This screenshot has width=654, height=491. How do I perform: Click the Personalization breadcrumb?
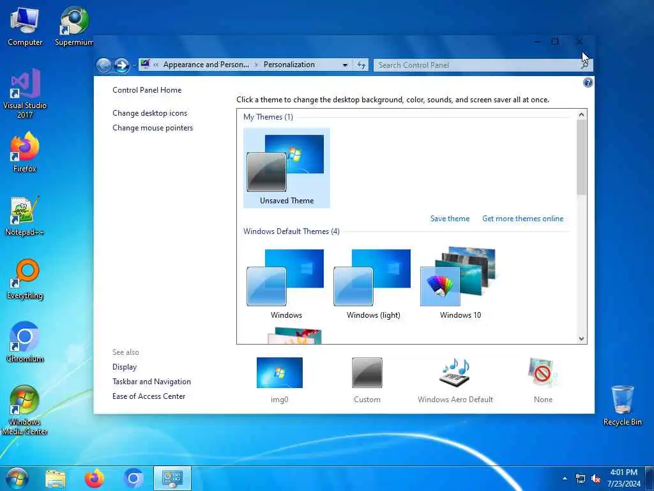(289, 65)
